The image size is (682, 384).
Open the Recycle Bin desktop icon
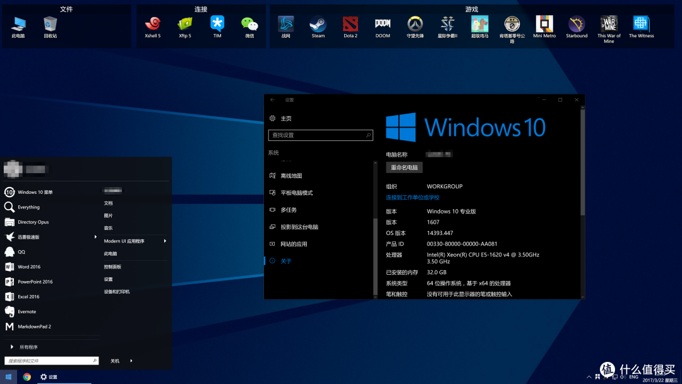pyautogui.click(x=51, y=27)
